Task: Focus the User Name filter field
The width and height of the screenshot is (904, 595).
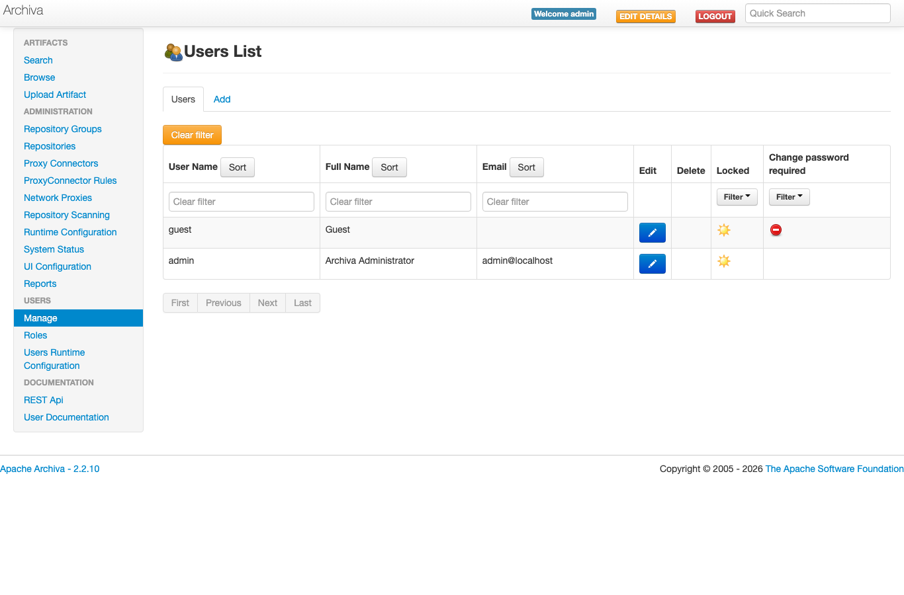Action: coord(242,202)
